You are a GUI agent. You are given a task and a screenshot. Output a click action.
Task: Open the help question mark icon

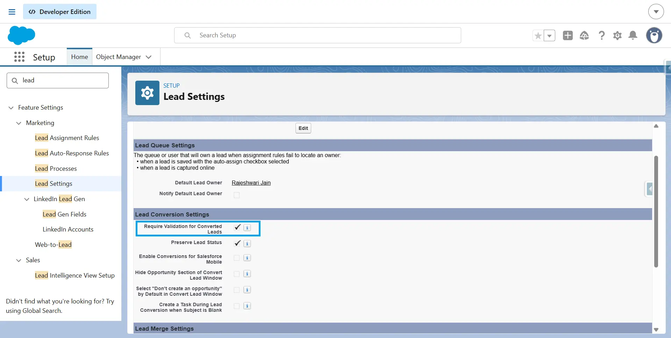click(x=601, y=35)
